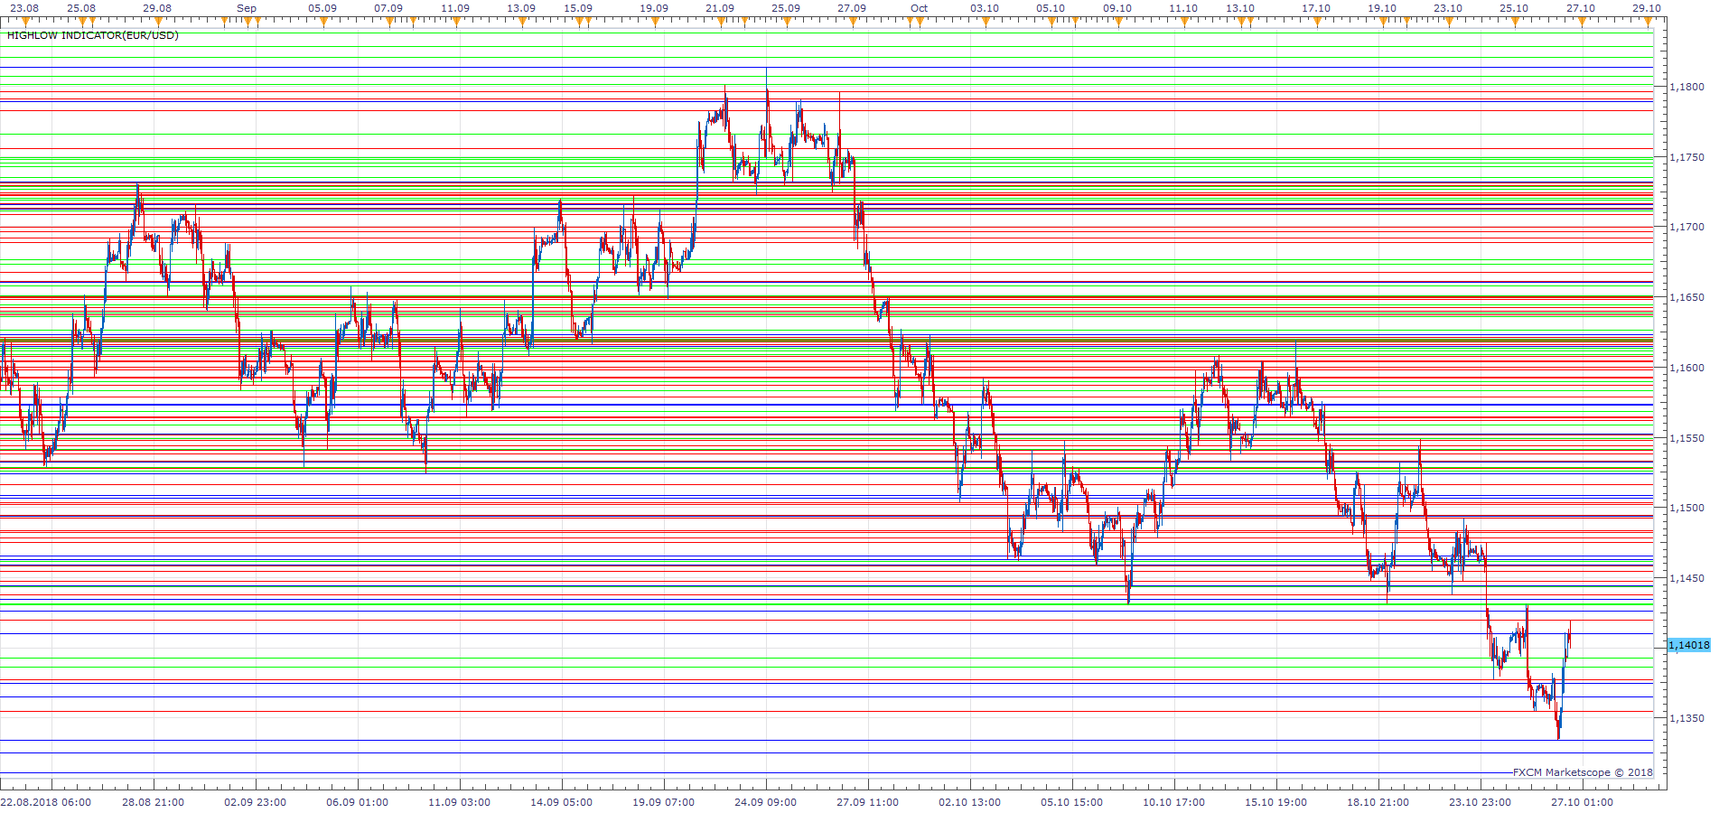Click the Oct month label
The image size is (1719, 813).
point(919,8)
